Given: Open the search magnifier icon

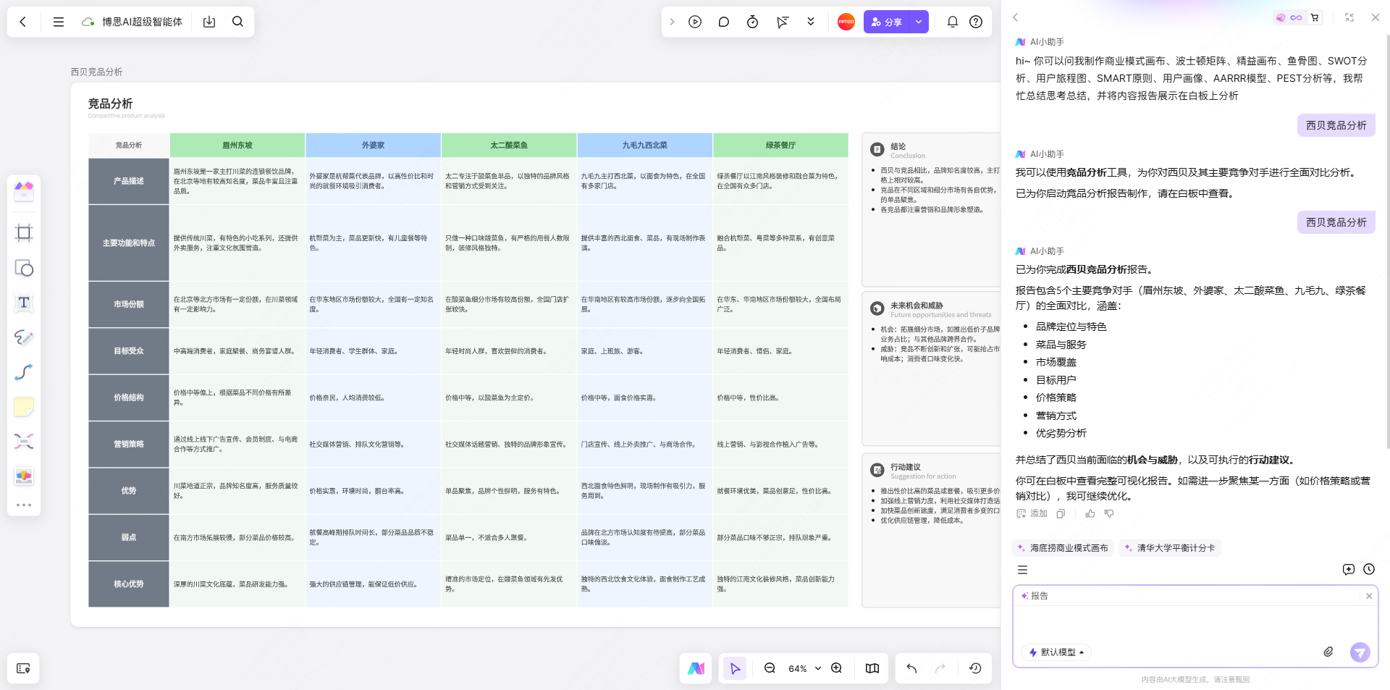Looking at the screenshot, I should 237,22.
